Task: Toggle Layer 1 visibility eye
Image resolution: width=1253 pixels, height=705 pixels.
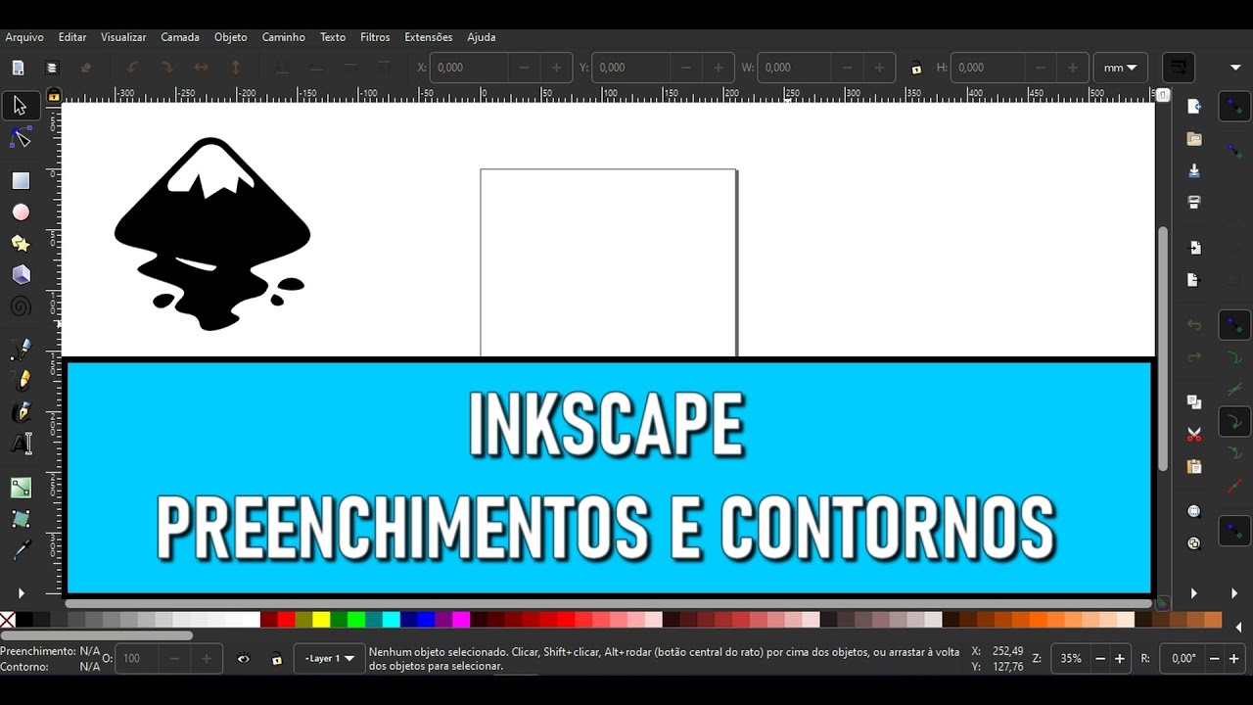Action: (244, 659)
